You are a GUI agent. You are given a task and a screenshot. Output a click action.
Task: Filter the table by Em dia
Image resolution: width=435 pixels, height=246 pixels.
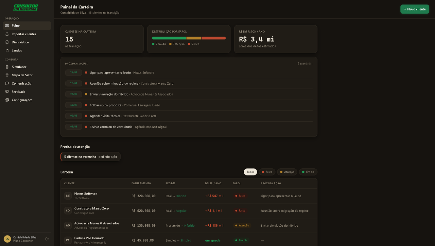click(308, 172)
